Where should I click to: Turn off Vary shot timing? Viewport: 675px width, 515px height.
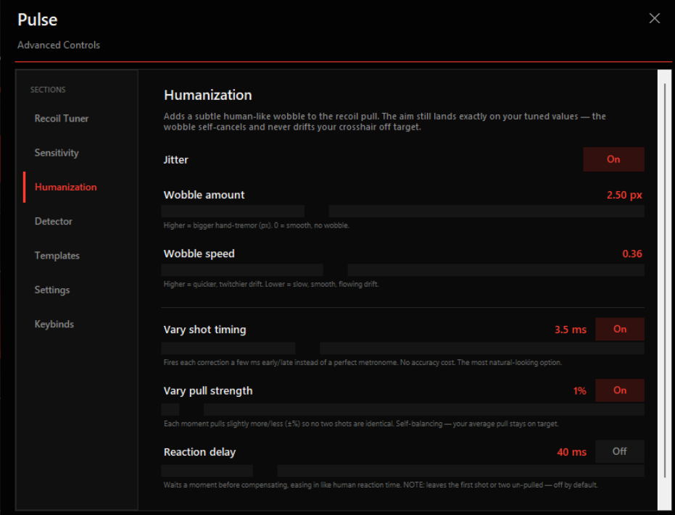tap(620, 329)
